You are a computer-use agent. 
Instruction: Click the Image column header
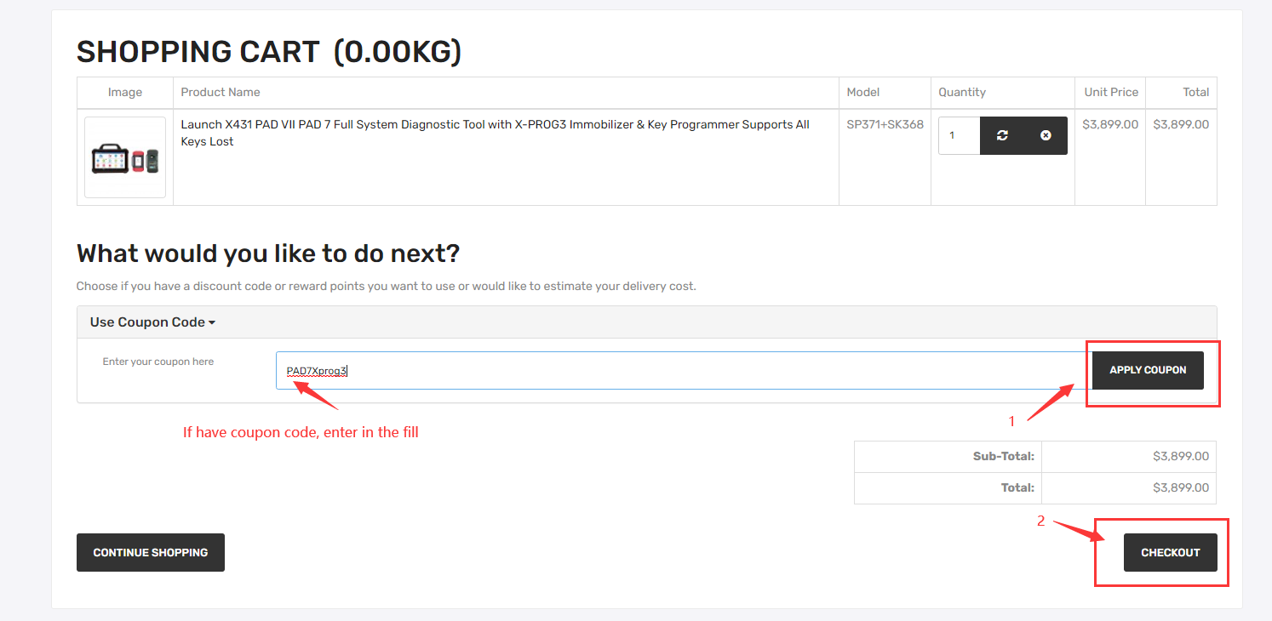125,92
